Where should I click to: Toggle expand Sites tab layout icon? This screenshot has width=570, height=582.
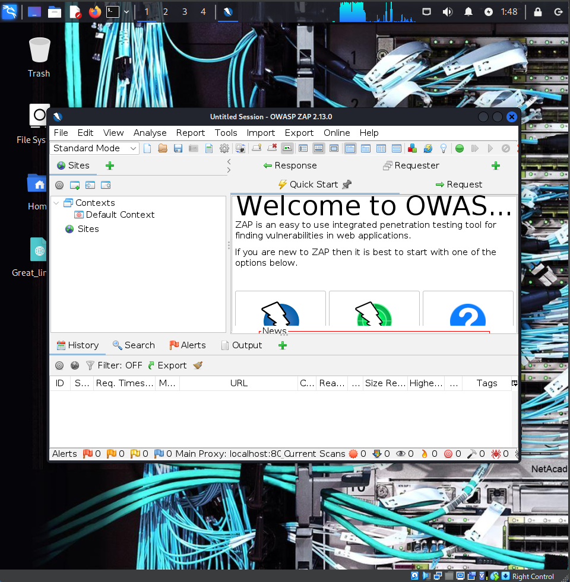[x=303, y=148]
